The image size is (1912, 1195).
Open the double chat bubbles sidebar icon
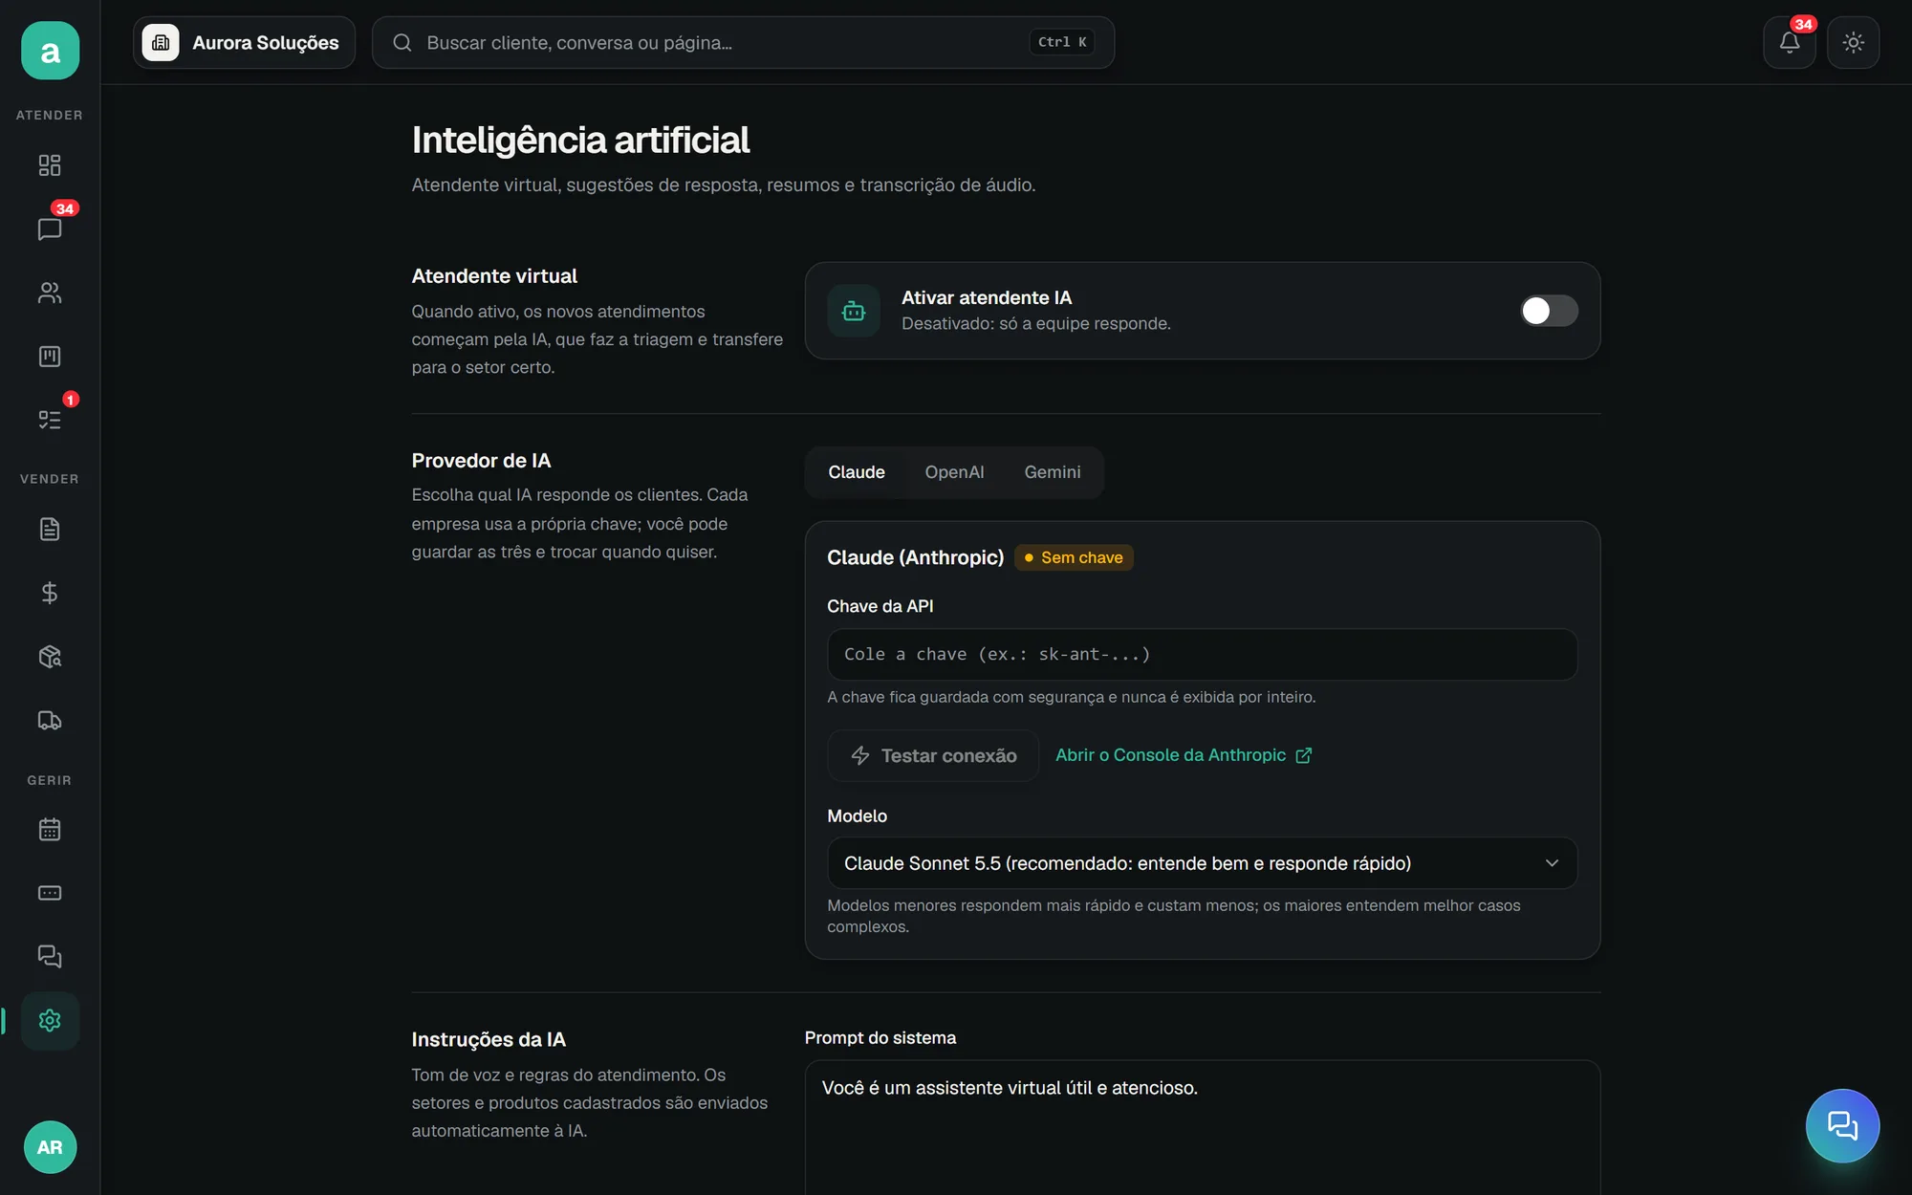point(50,956)
